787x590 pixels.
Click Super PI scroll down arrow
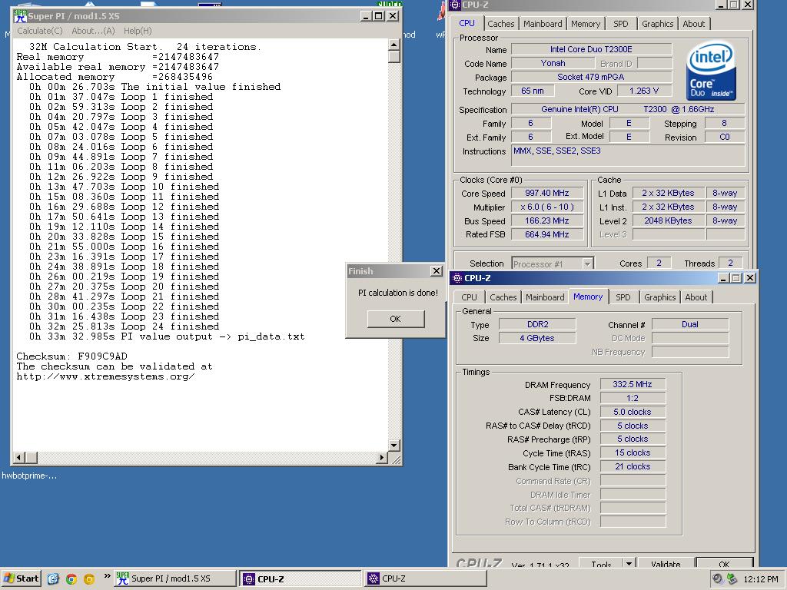coord(394,446)
